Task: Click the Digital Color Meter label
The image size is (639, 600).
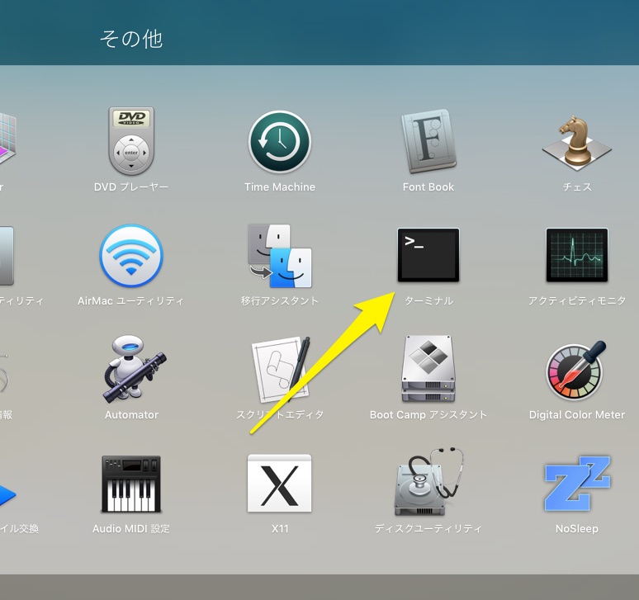Action: (576, 414)
